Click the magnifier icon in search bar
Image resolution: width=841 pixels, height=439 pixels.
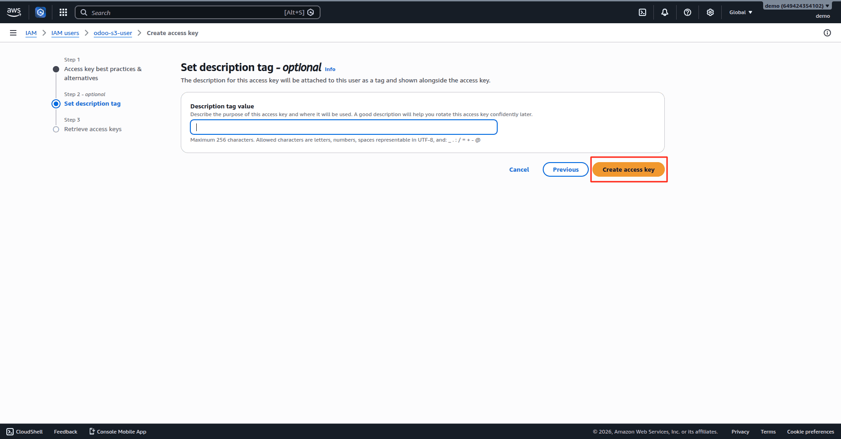click(x=84, y=13)
